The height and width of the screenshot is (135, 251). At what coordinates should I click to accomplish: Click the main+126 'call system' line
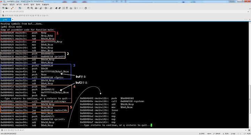click(x=112, y=101)
